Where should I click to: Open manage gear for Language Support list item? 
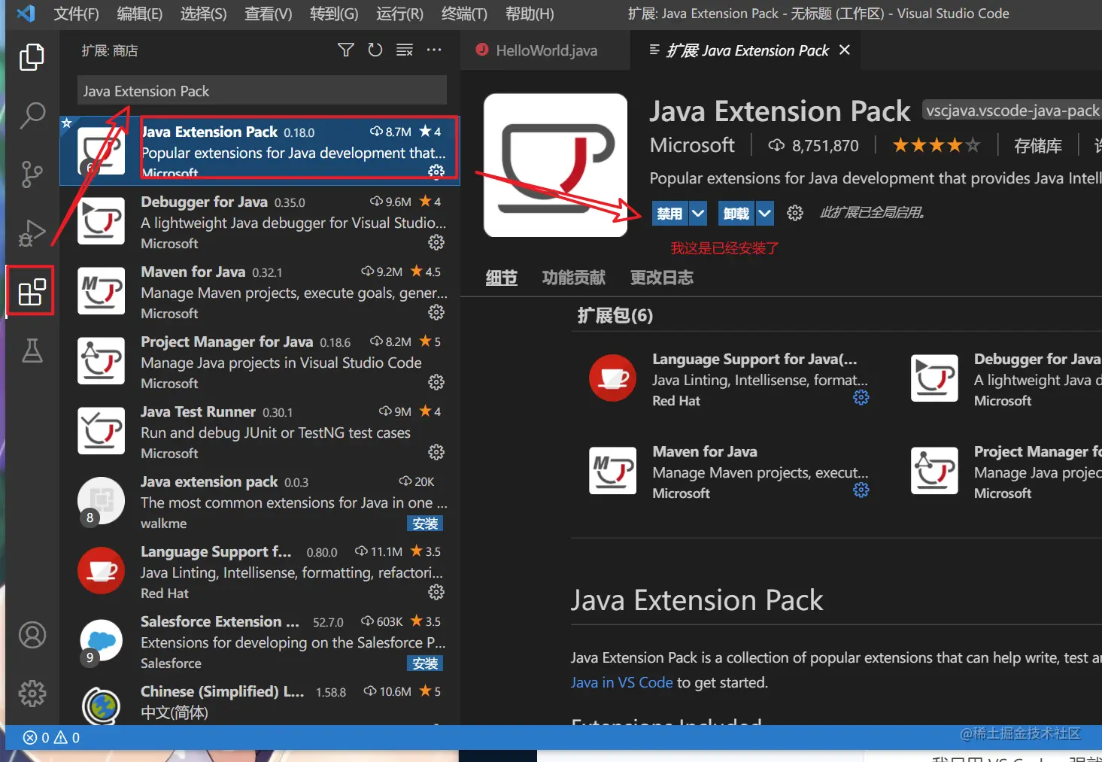click(x=436, y=592)
